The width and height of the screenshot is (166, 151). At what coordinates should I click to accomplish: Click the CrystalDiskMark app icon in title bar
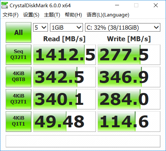coord(5,5)
